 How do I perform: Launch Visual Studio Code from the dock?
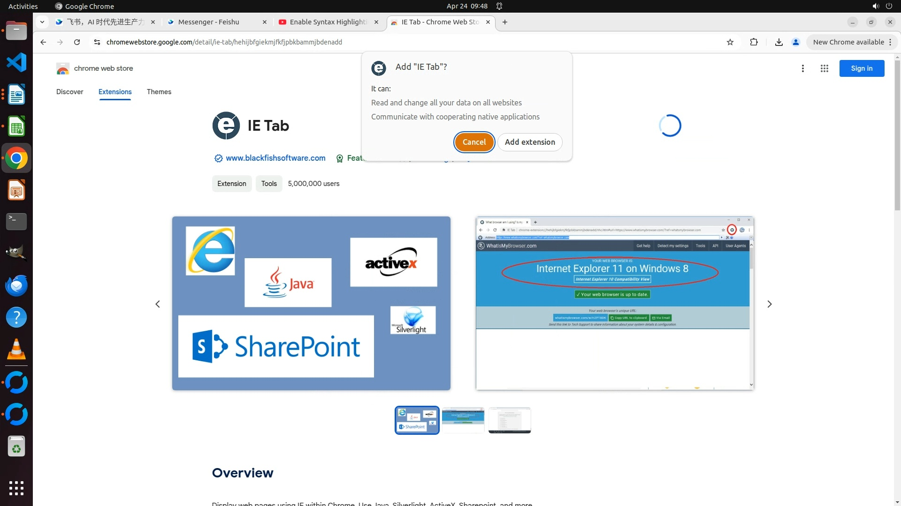(x=16, y=62)
